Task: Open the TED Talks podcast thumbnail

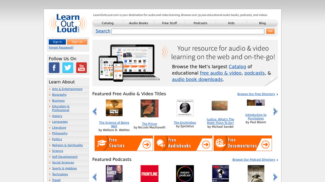Action: [x=220, y=174]
